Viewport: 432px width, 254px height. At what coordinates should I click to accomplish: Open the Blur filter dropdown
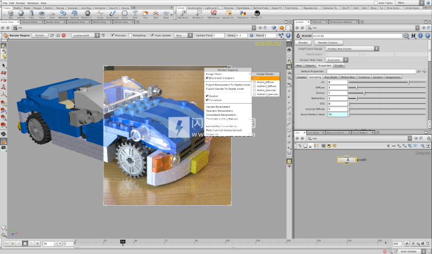[183, 36]
